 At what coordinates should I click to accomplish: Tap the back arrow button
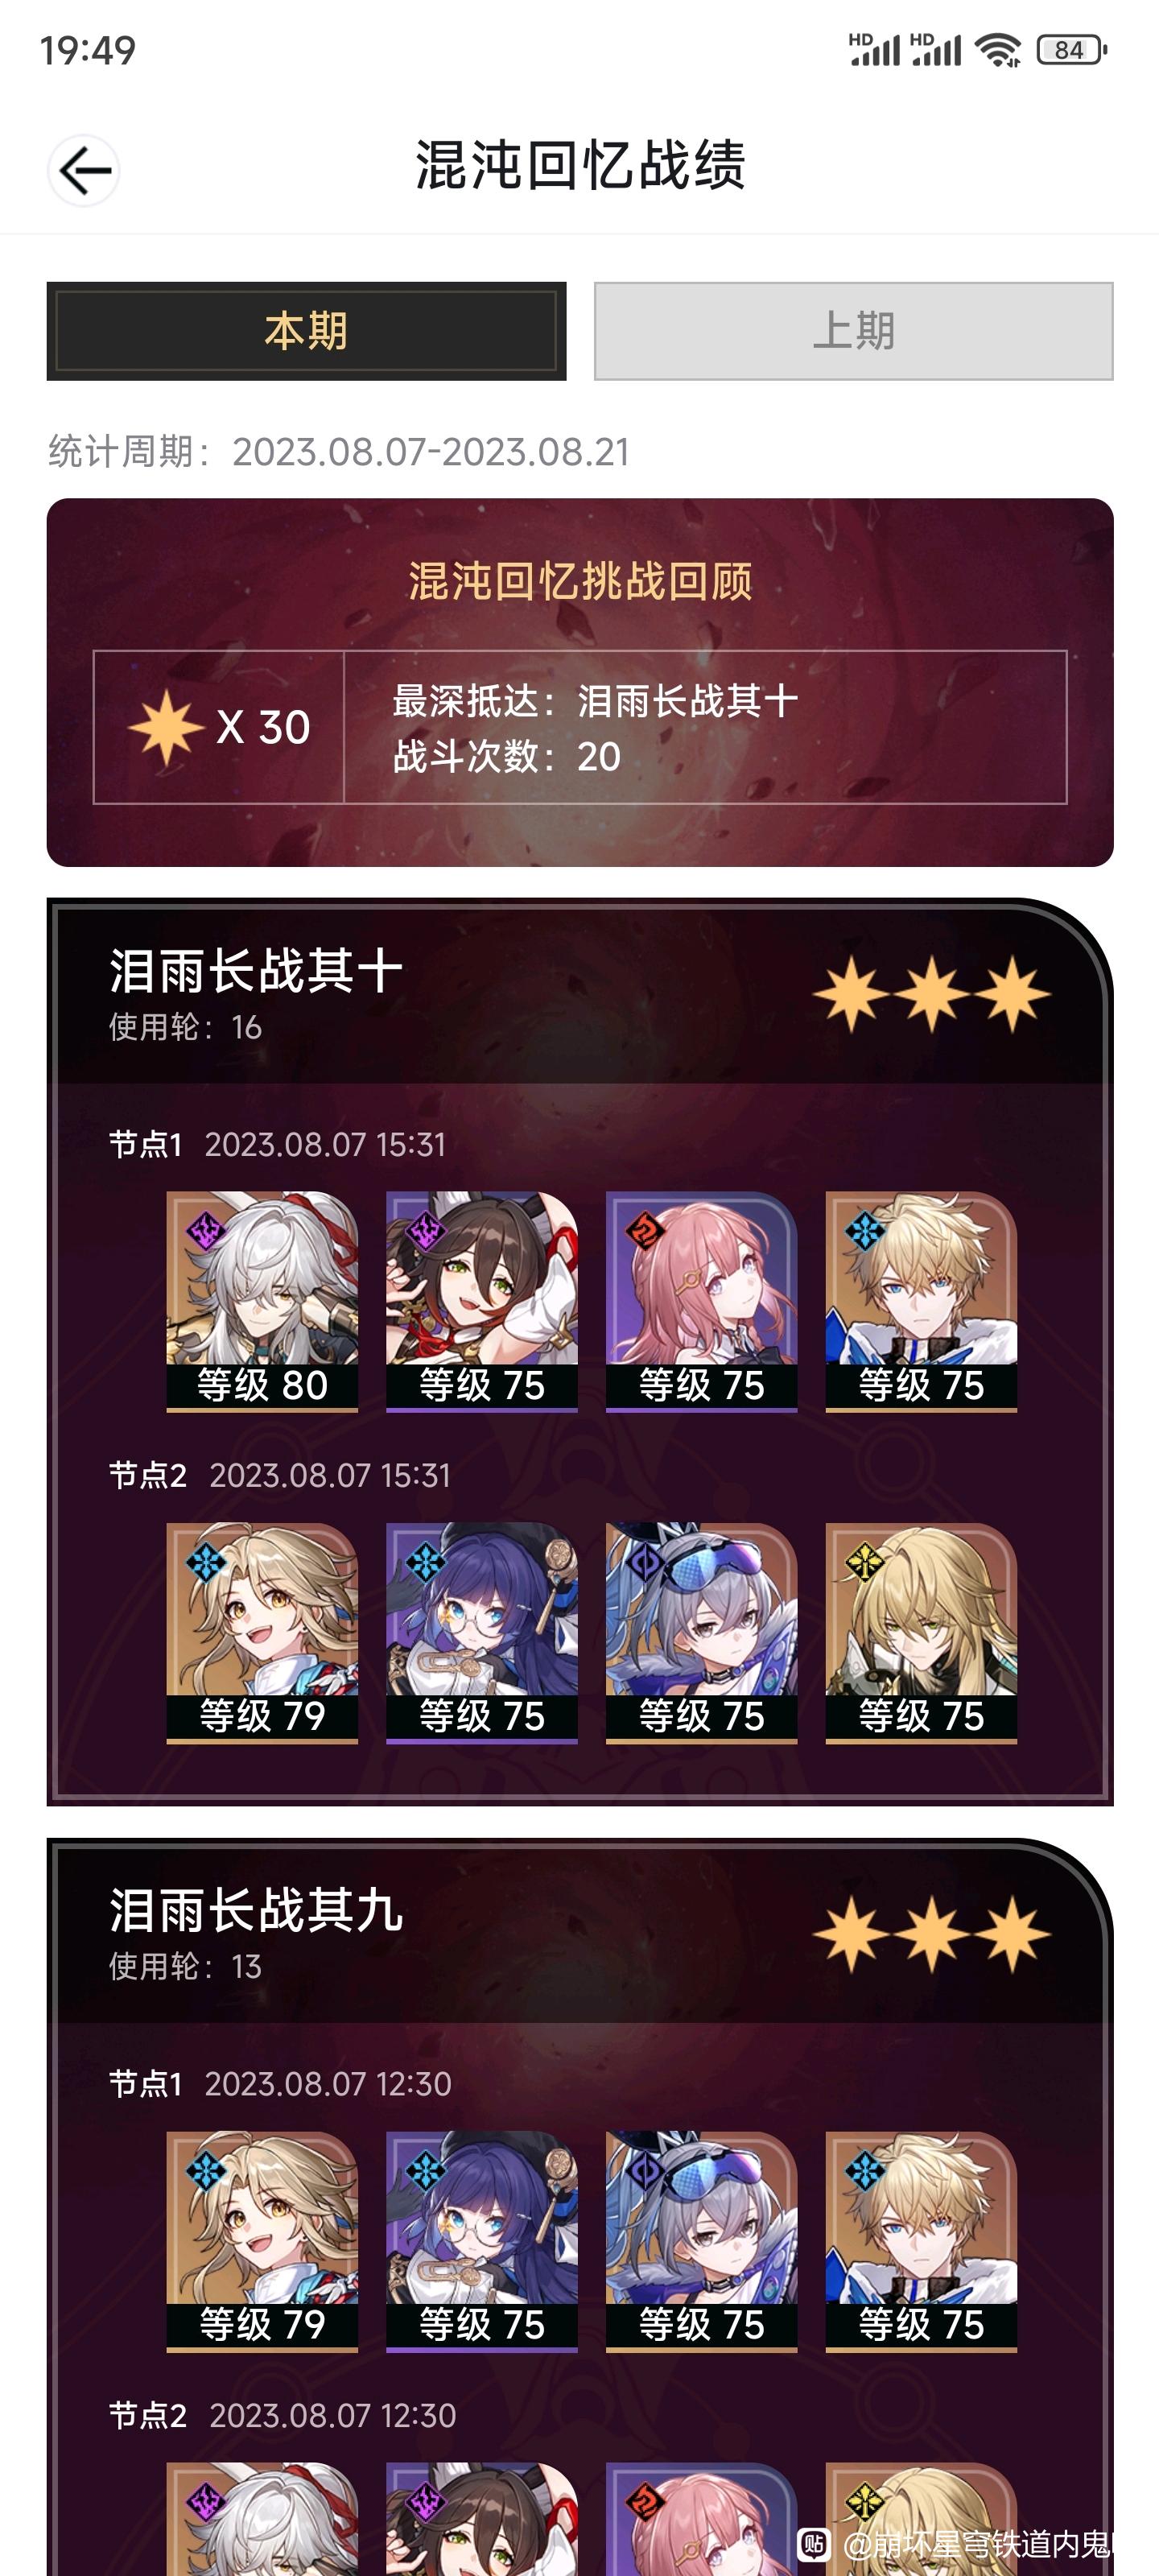click(84, 171)
